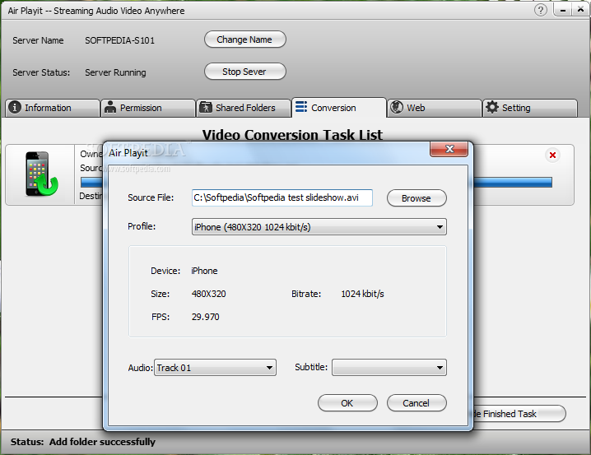591x455 pixels.
Task: Open the Information tab
Action: click(53, 108)
